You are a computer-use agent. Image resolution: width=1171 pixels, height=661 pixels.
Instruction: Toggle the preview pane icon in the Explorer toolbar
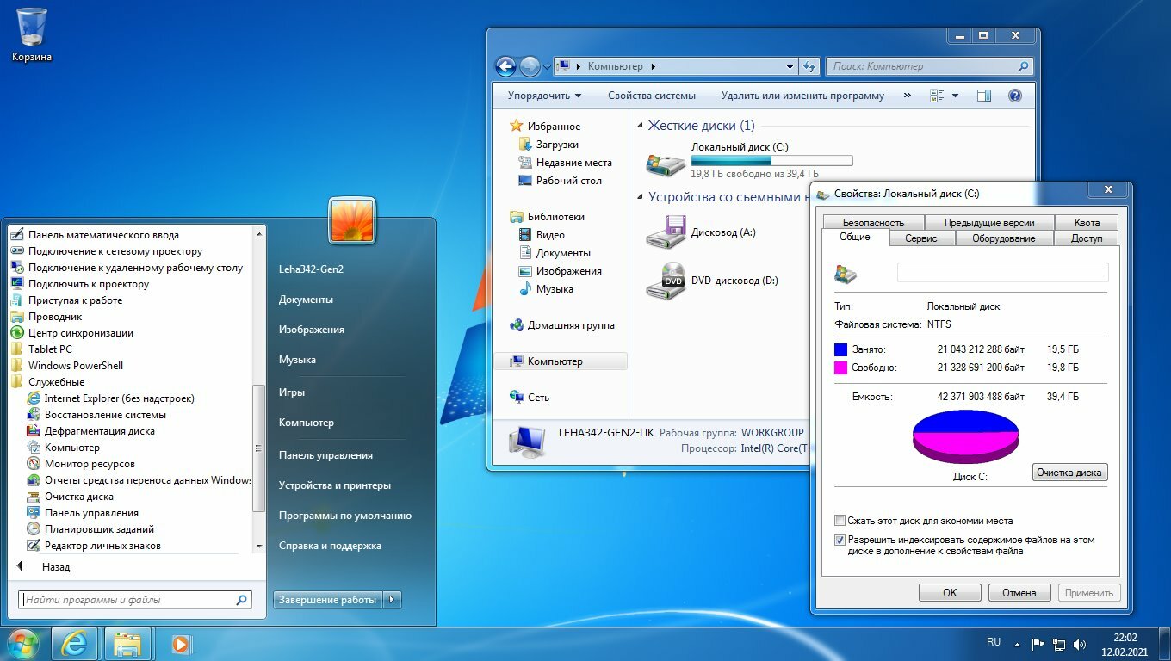click(983, 96)
